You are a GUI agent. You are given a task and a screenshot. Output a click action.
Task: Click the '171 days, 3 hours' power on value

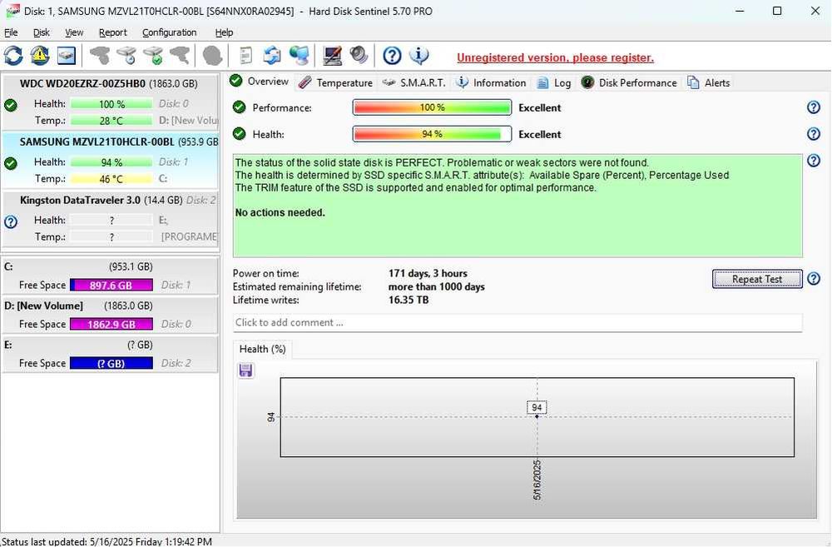pyautogui.click(x=428, y=273)
